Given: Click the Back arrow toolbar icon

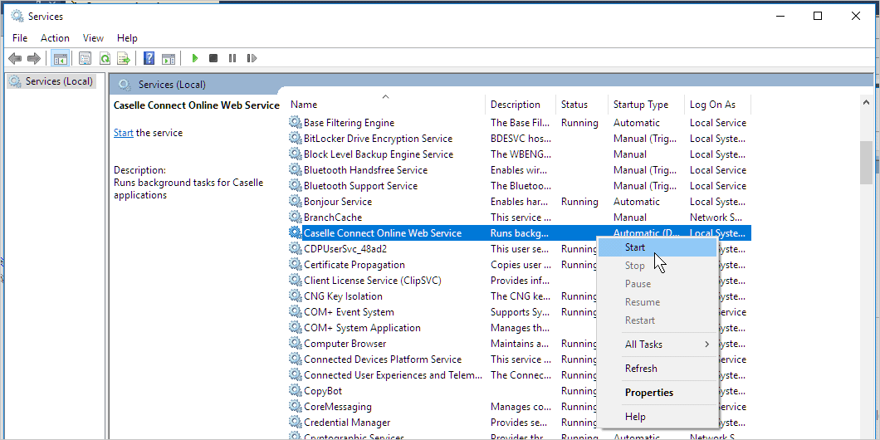Looking at the screenshot, I should [x=15, y=58].
